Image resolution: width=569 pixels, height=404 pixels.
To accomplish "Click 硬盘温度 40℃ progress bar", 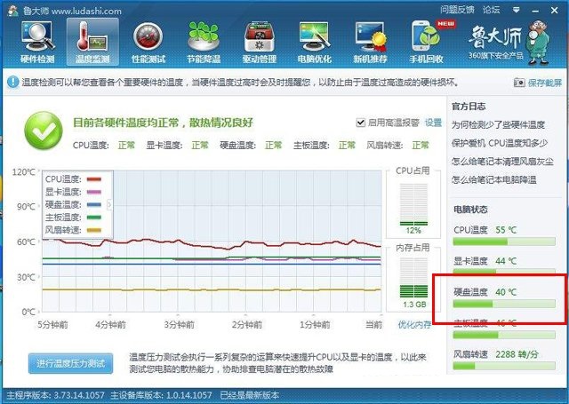I will click(504, 304).
